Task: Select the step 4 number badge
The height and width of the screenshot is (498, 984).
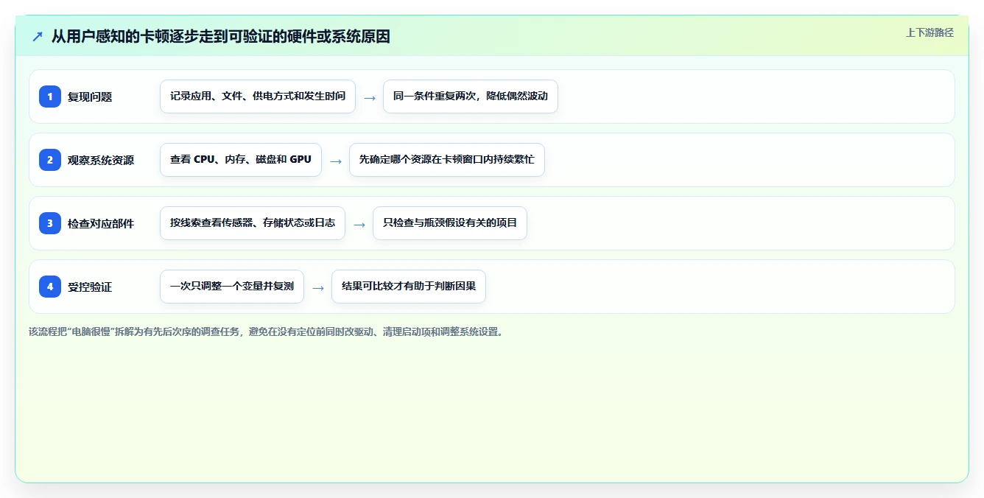Action: [x=50, y=287]
